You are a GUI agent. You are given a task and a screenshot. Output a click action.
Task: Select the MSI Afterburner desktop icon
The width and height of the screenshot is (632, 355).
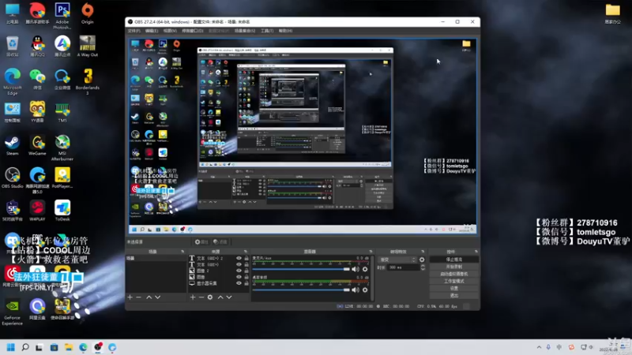tap(62, 148)
